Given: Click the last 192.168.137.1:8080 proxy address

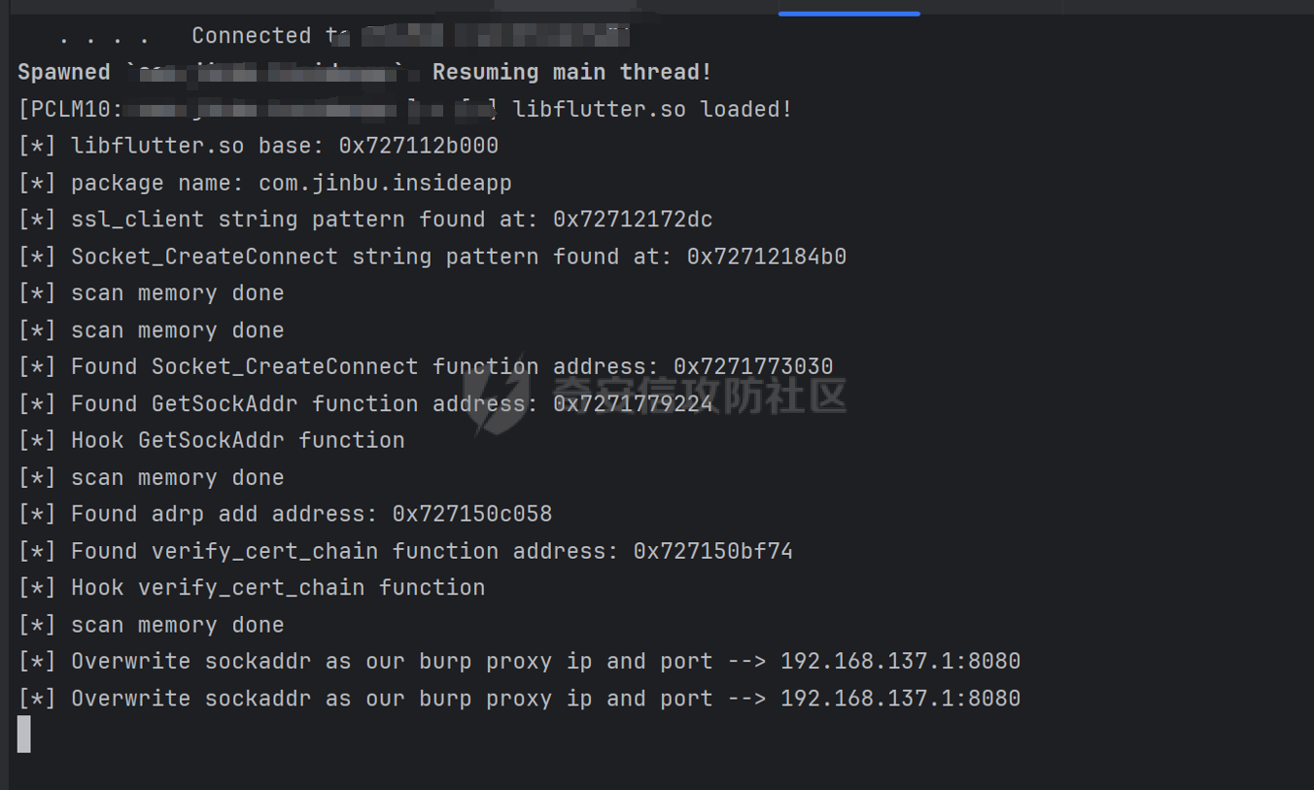Looking at the screenshot, I should pyautogui.click(x=901, y=699).
